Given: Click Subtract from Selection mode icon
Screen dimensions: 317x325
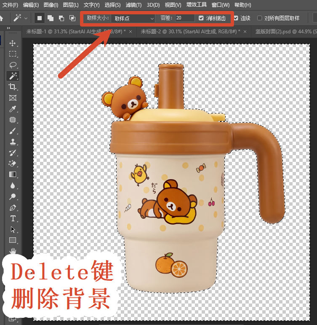Looking at the screenshot, I should click(61, 18).
